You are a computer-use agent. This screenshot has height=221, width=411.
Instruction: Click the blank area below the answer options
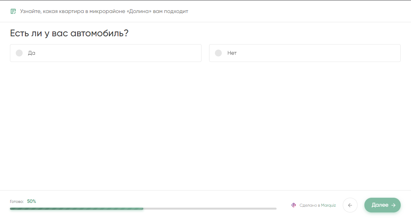[206, 126]
